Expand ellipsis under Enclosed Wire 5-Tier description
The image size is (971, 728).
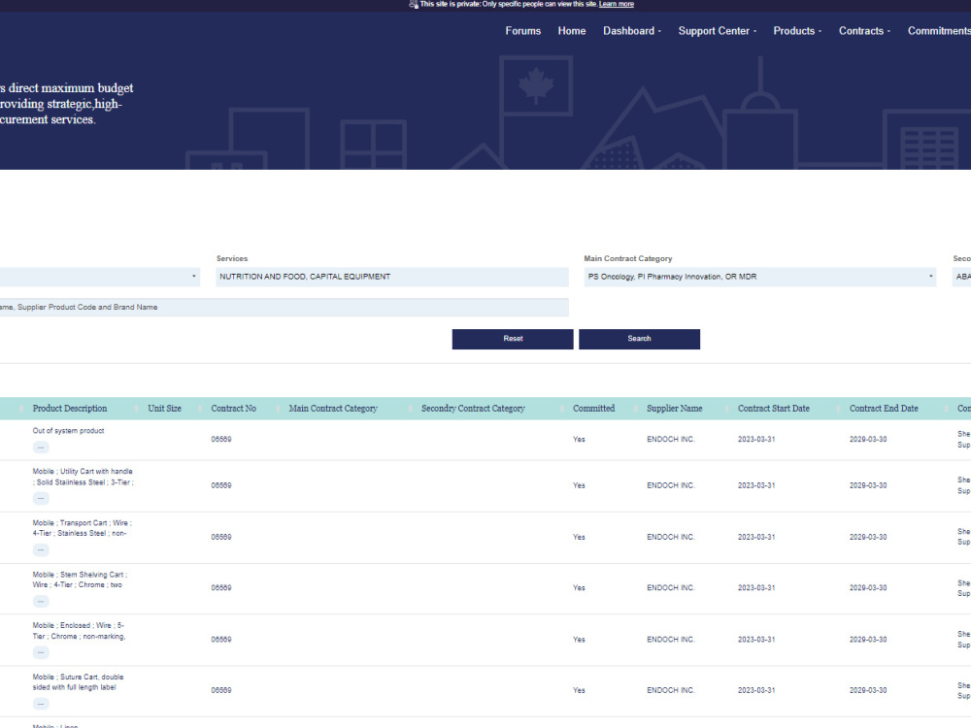coord(41,653)
